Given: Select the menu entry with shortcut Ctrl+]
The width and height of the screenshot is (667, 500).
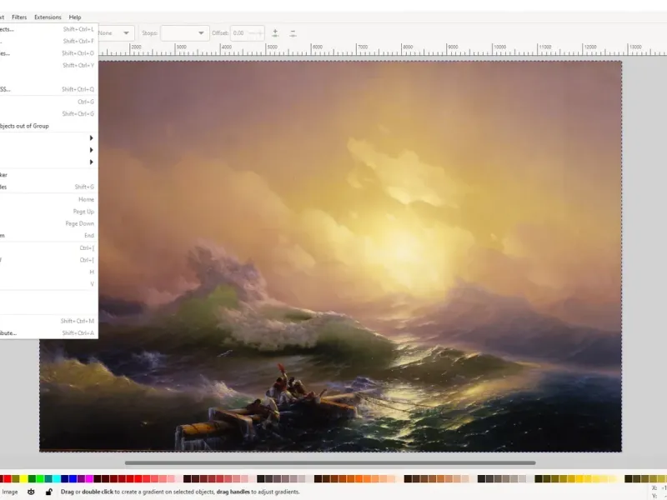Looking at the screenshot, I should click(48, 248).
